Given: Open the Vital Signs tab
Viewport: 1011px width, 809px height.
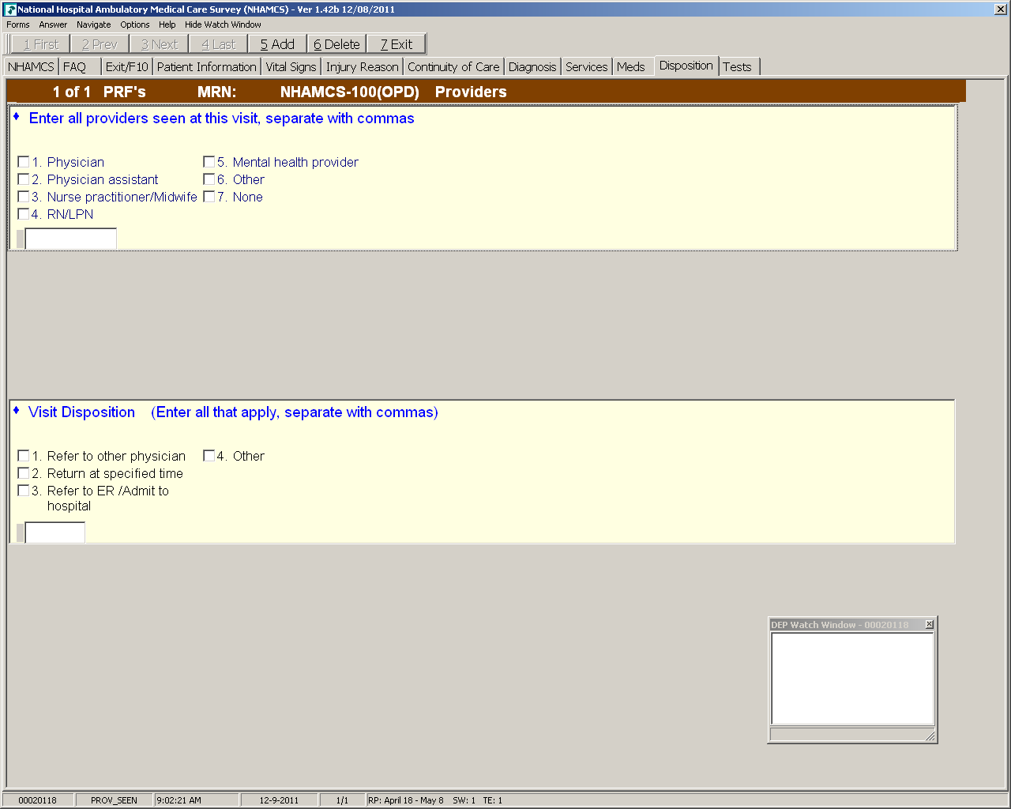Looking at the screenshot, I should point(291,67).
